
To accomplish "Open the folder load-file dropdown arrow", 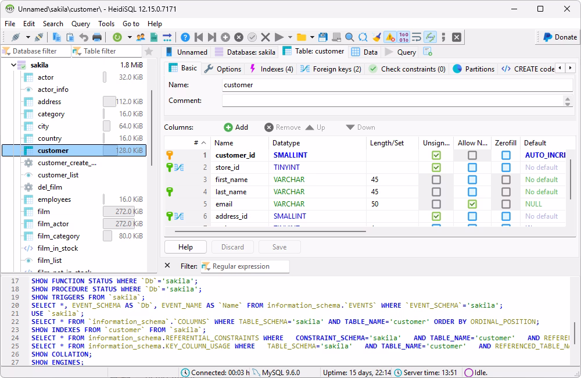I will (x=312, y=37).
